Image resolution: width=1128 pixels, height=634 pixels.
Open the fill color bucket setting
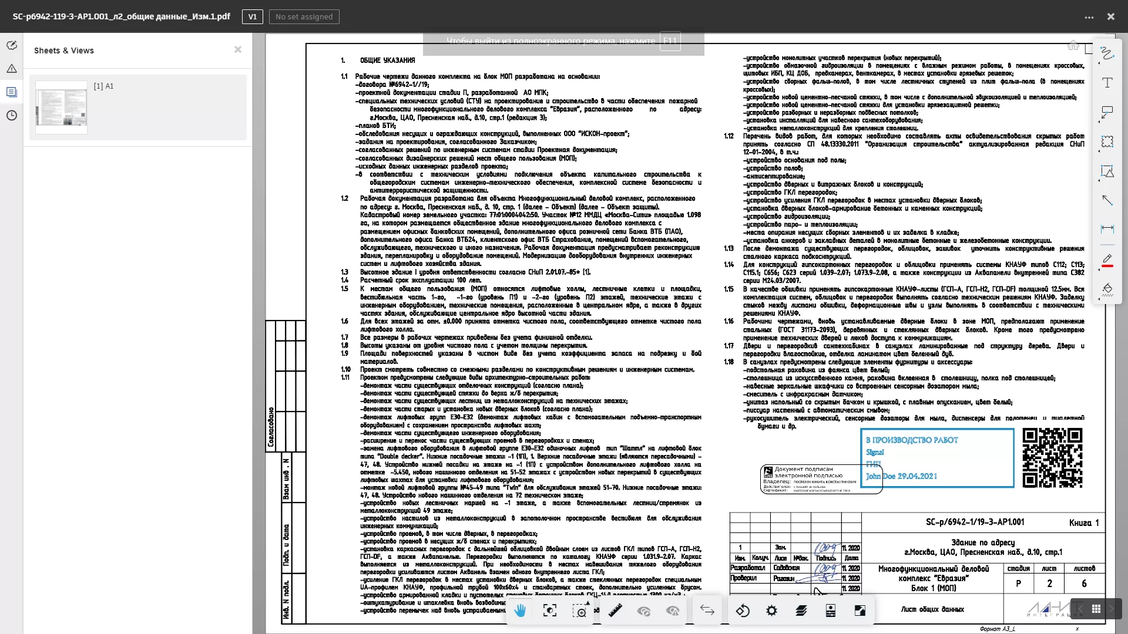1107,289
